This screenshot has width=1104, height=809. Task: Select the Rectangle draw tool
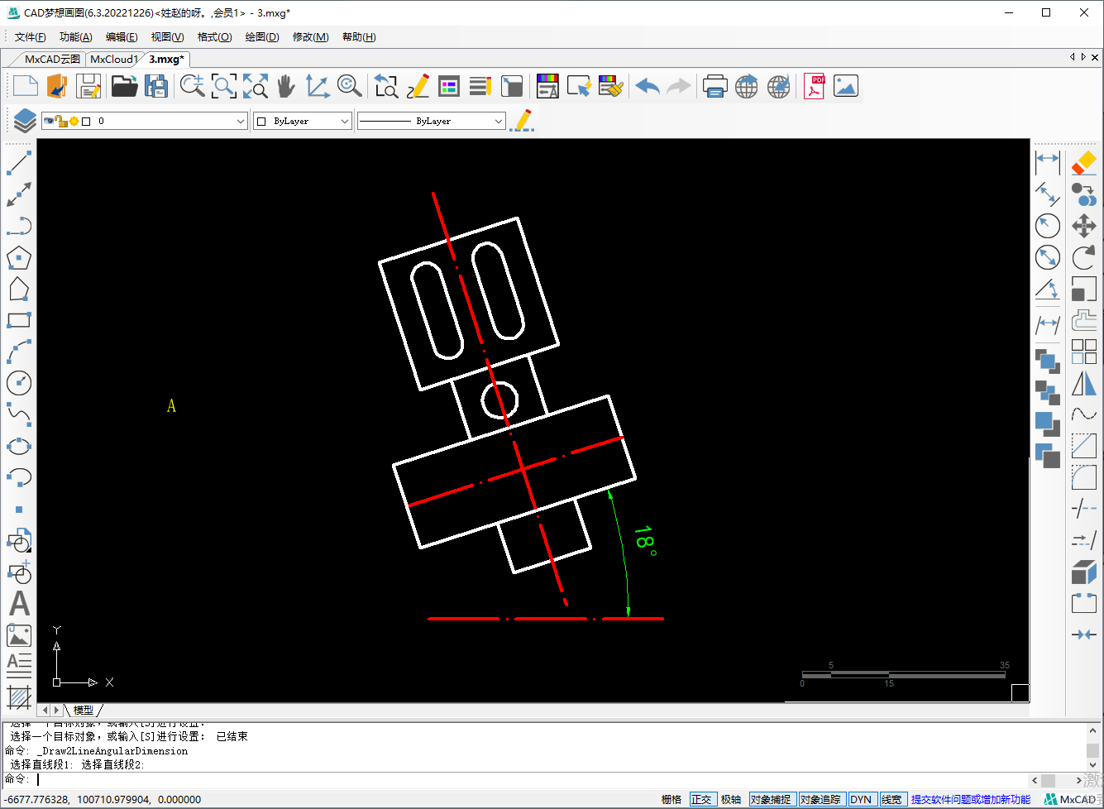pos(18,320)
